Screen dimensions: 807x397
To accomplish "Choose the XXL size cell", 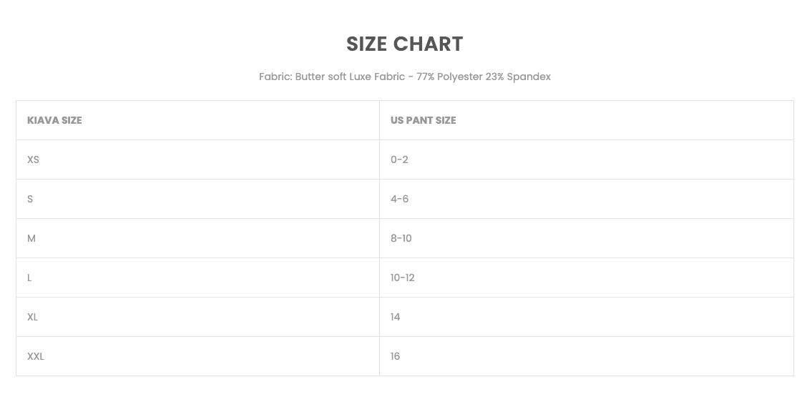I will (36, 356).
